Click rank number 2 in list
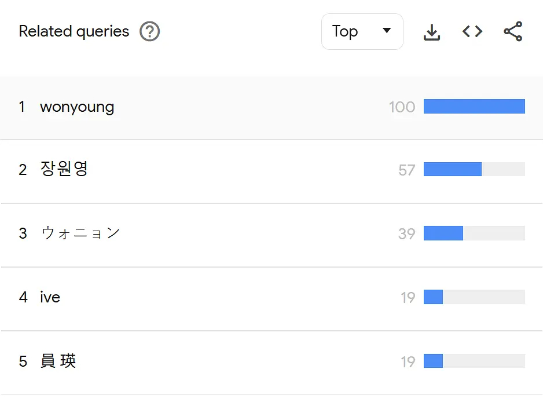 (x=23, y=170)
